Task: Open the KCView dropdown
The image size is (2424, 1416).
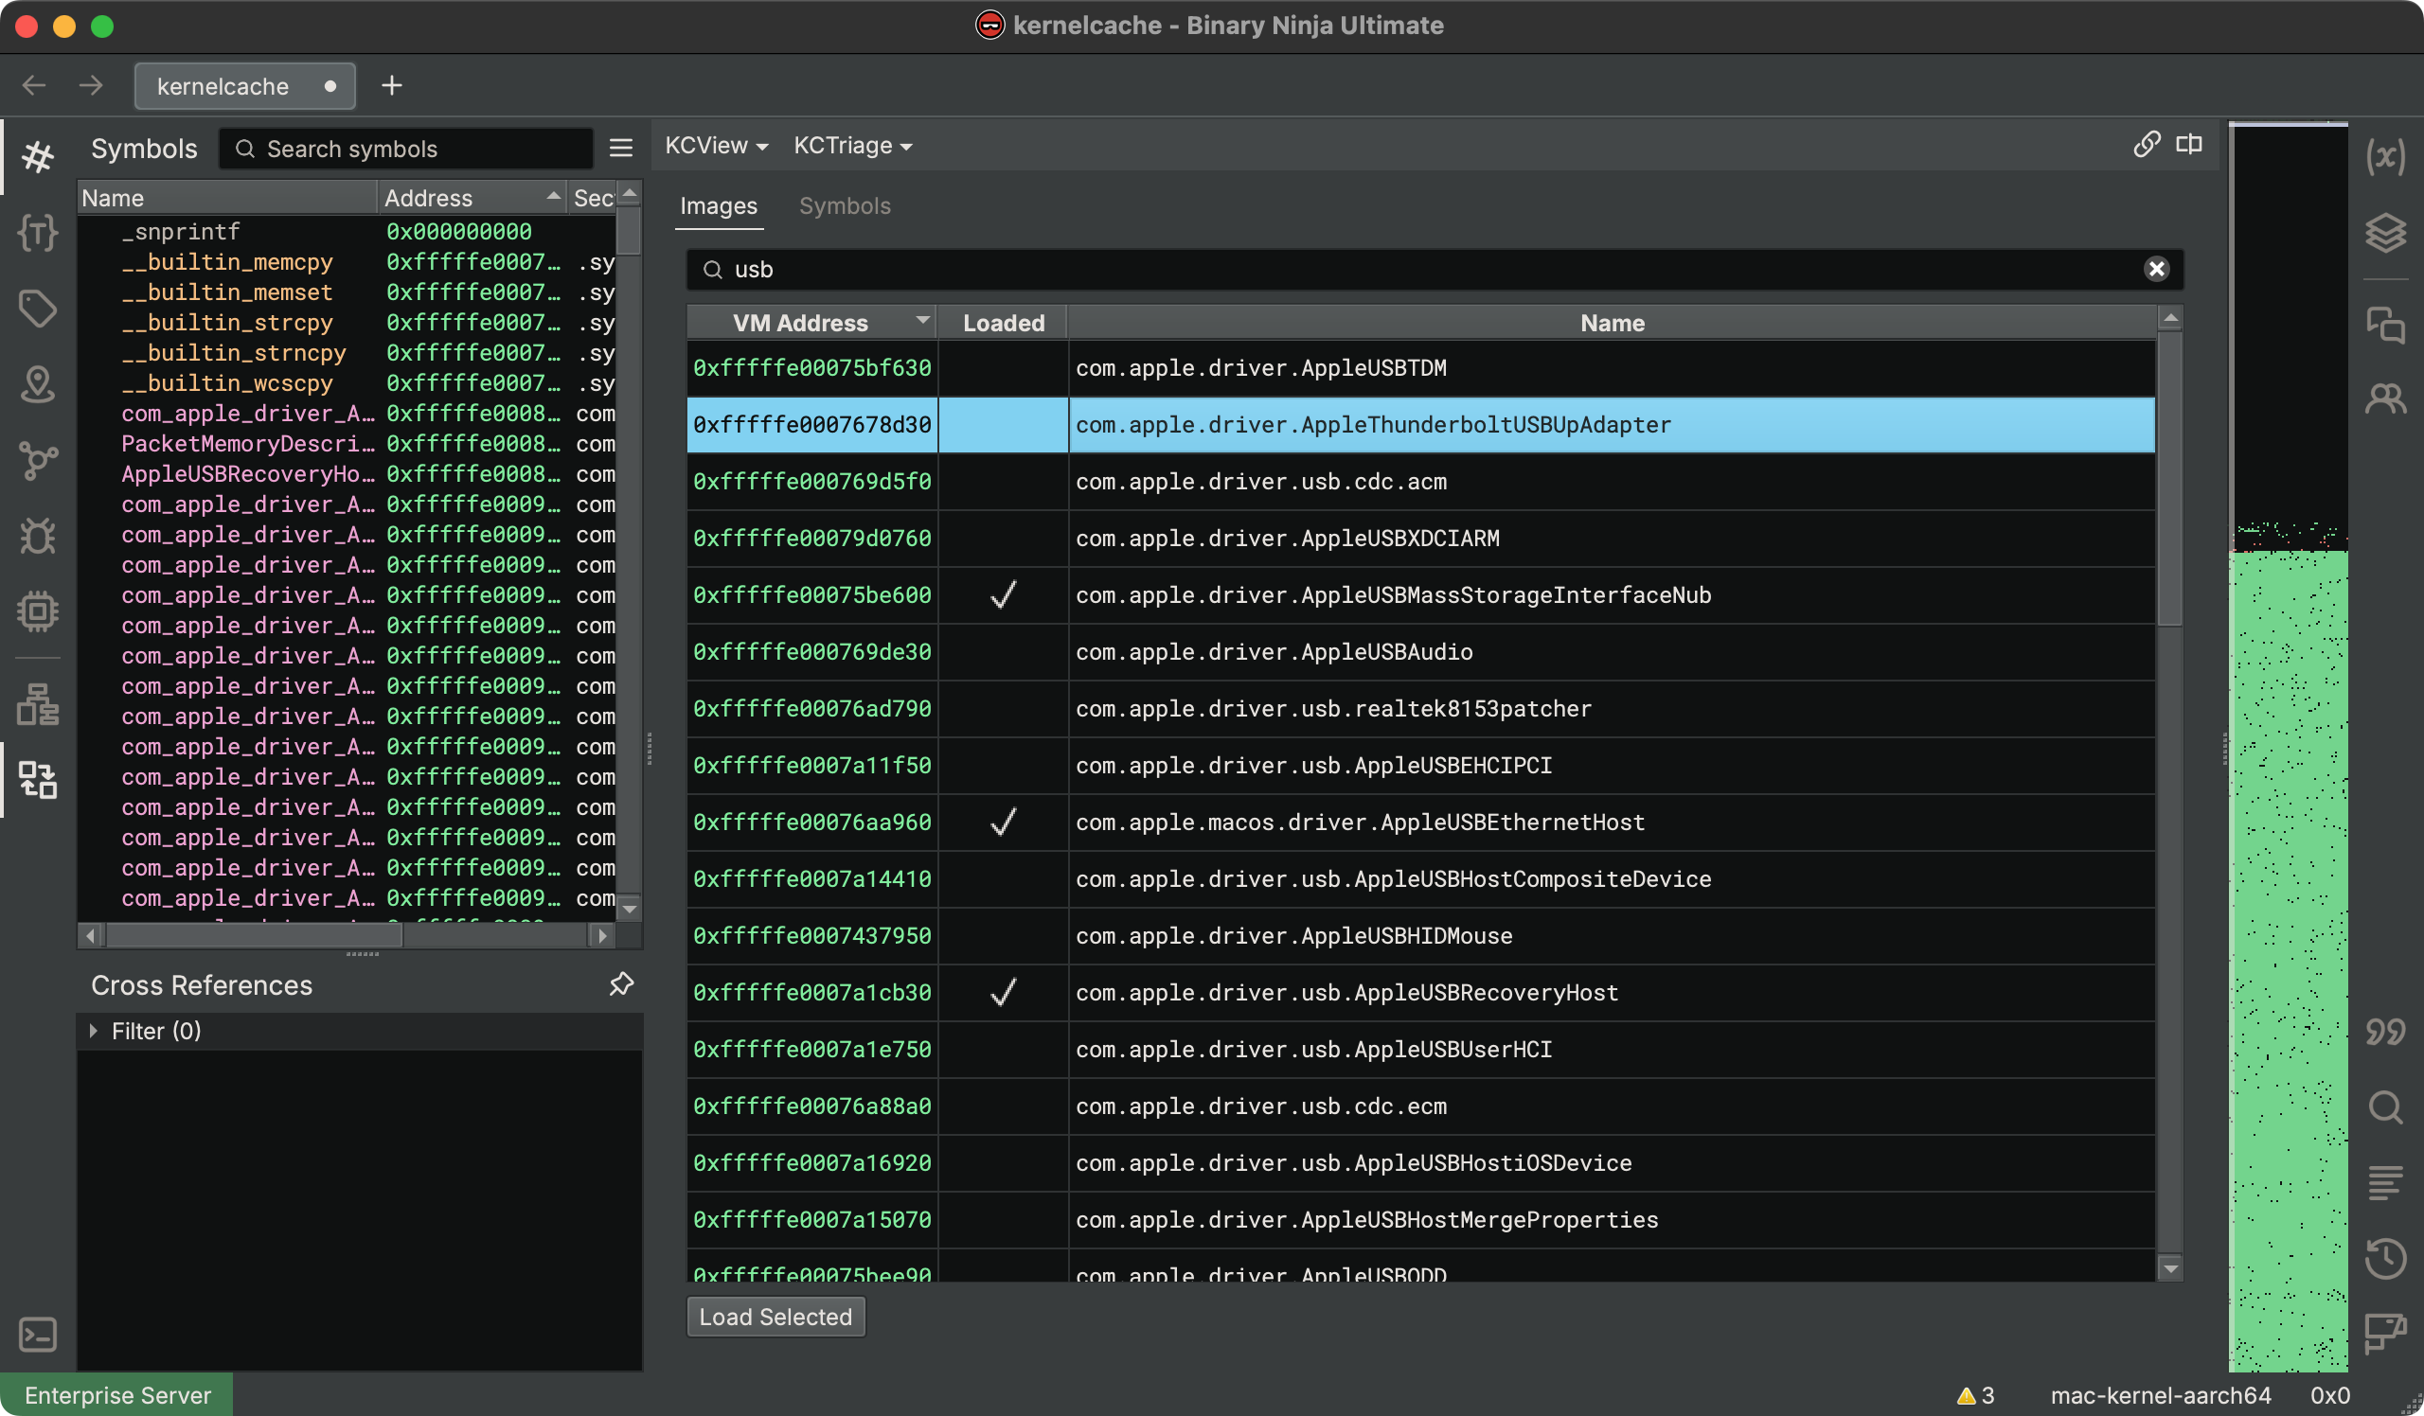Action: tap(716, 145)
